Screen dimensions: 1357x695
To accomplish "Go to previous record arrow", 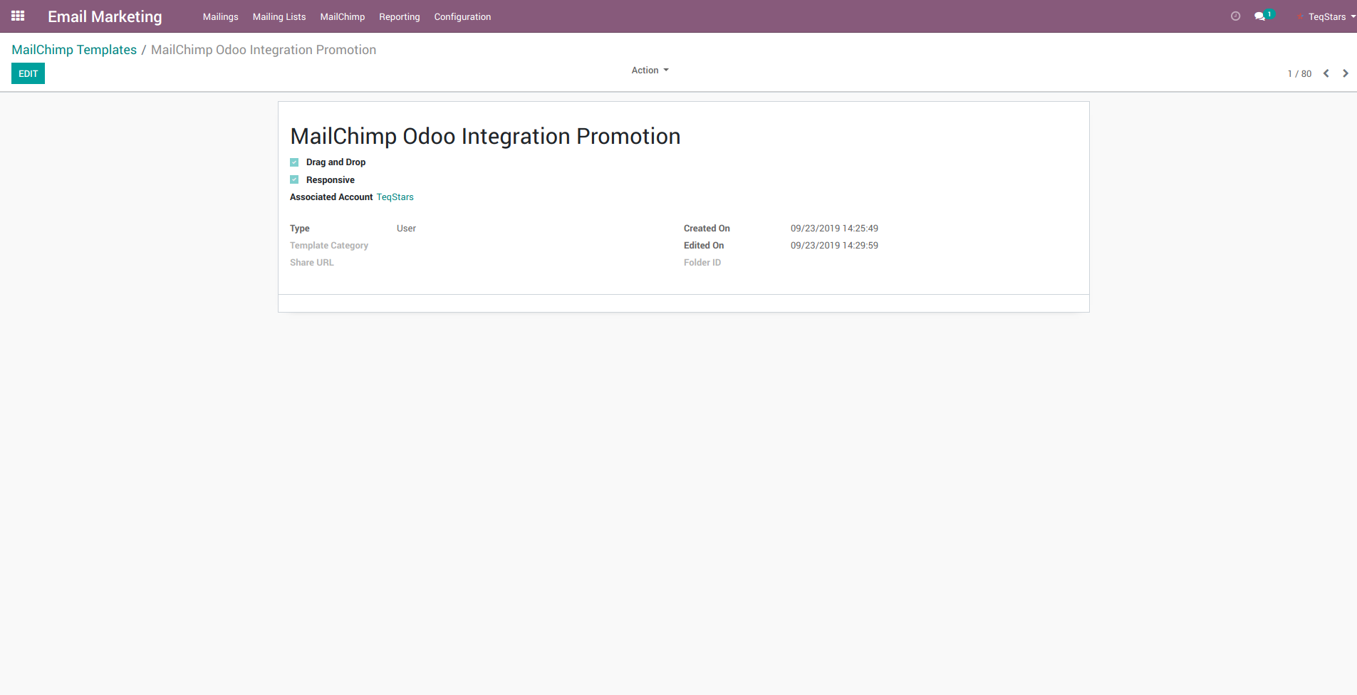I will coord(1326,73).
